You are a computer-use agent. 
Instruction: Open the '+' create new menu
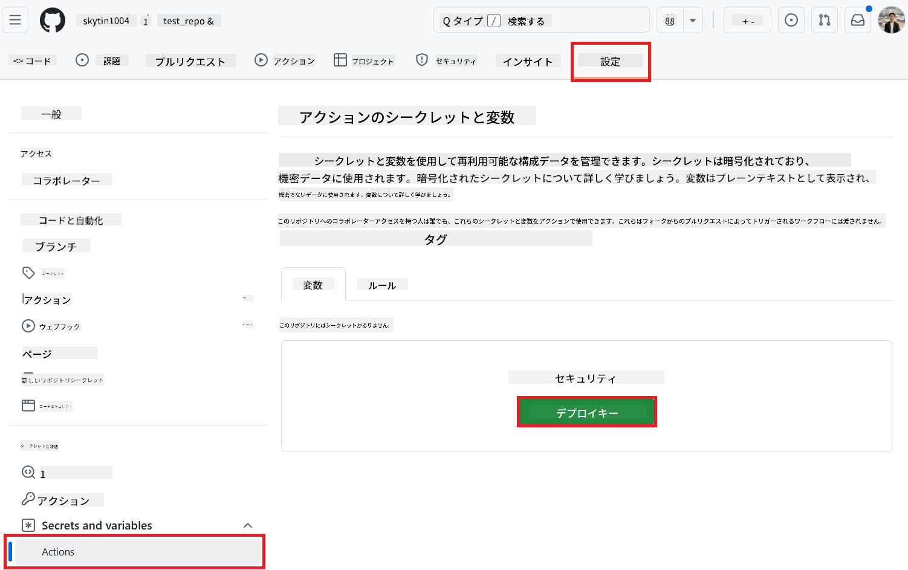(747, 21)
